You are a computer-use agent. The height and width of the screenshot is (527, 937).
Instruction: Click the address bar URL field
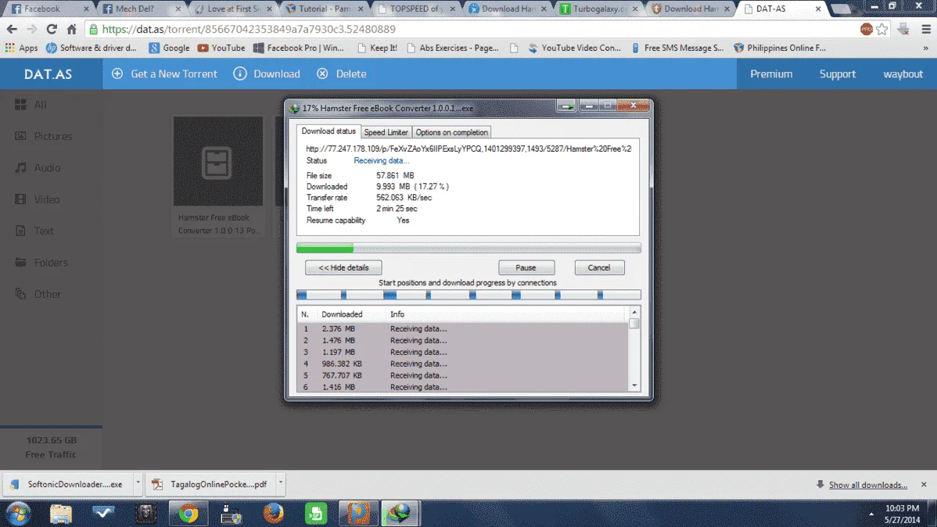point(472,29)
